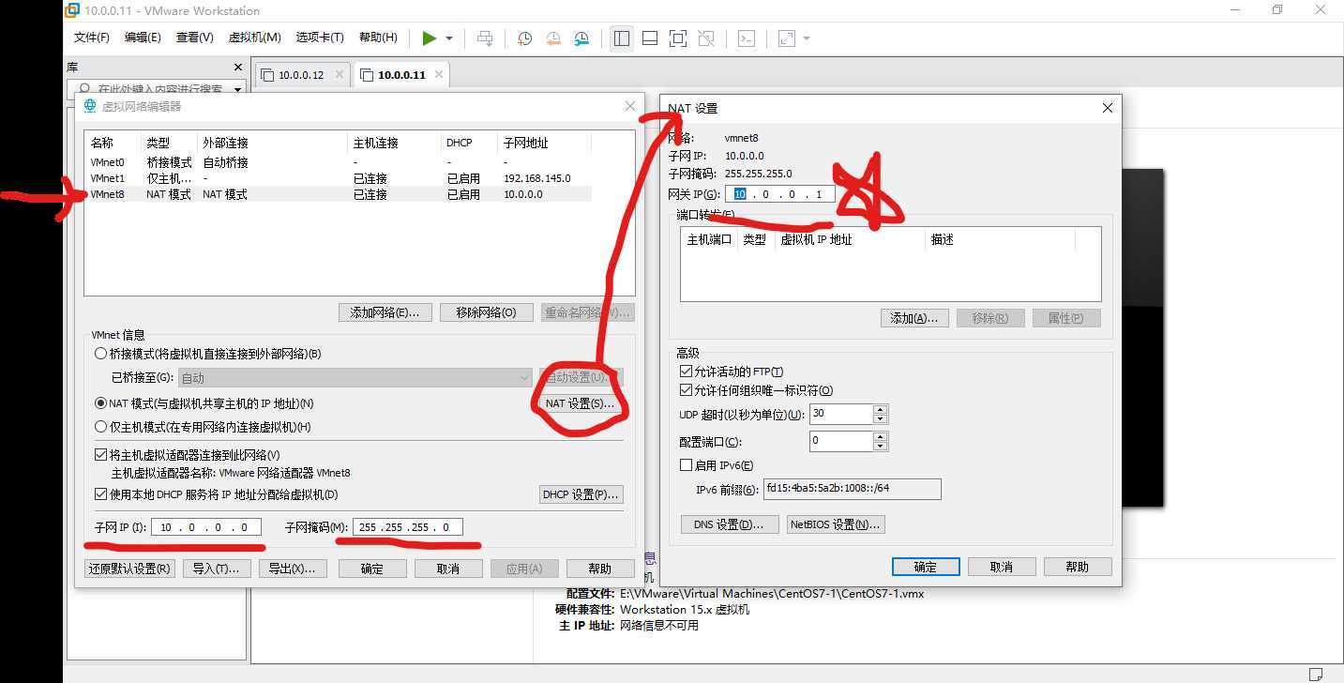
Task: Power on the virtual machine with green play icon
Action: pyautogui.click(x=429, y=38)
